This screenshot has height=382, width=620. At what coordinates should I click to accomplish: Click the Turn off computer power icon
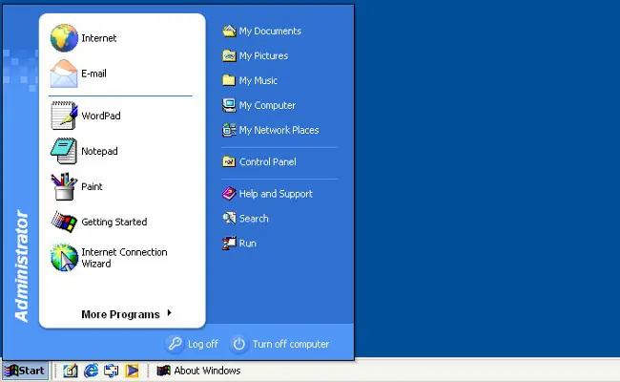pos(238,344)
